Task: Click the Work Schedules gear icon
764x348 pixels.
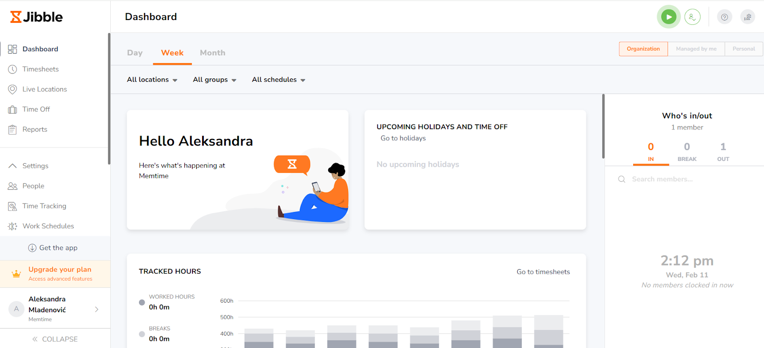Action: 12,226
